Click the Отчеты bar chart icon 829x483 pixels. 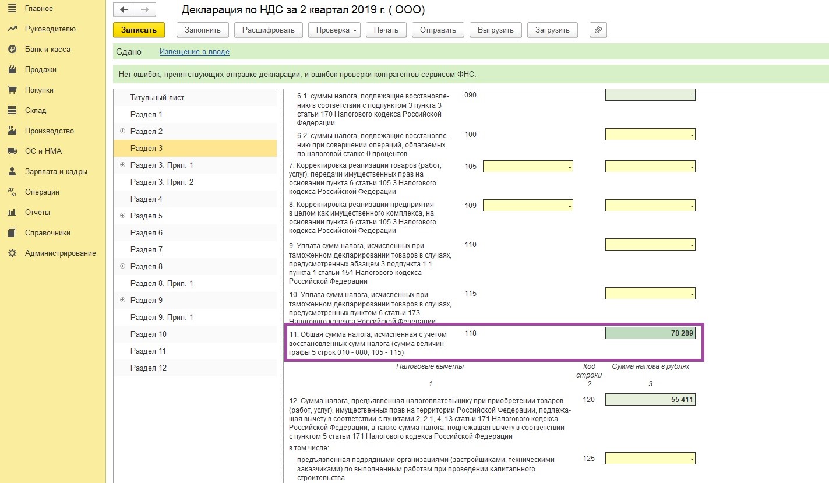(x=12, y=212)
